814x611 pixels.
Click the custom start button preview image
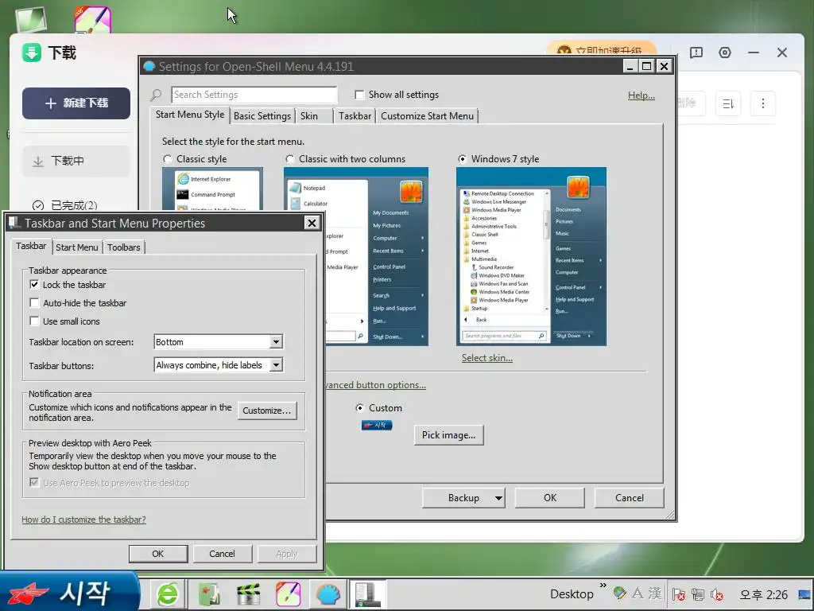(376, 426)
